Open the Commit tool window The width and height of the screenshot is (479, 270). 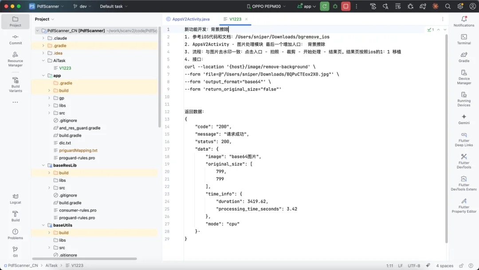[15, 39]
